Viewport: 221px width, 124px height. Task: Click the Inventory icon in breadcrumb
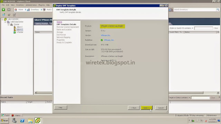coord(28,10)
